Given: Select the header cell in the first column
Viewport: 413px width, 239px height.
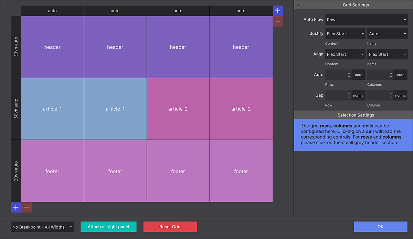Looking at the screenshot, I should pos(52,47).
